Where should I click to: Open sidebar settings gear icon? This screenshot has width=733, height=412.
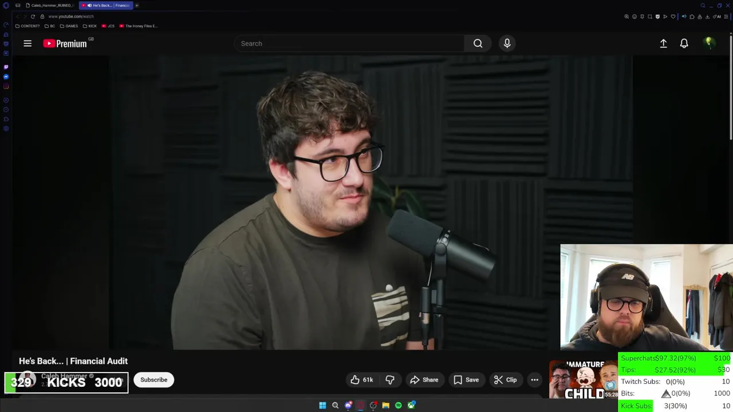(x=6, y=129)
